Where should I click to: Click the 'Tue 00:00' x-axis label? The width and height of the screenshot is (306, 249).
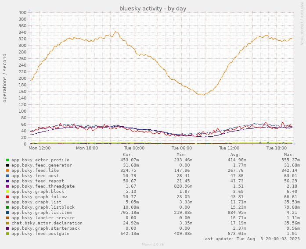134,148
